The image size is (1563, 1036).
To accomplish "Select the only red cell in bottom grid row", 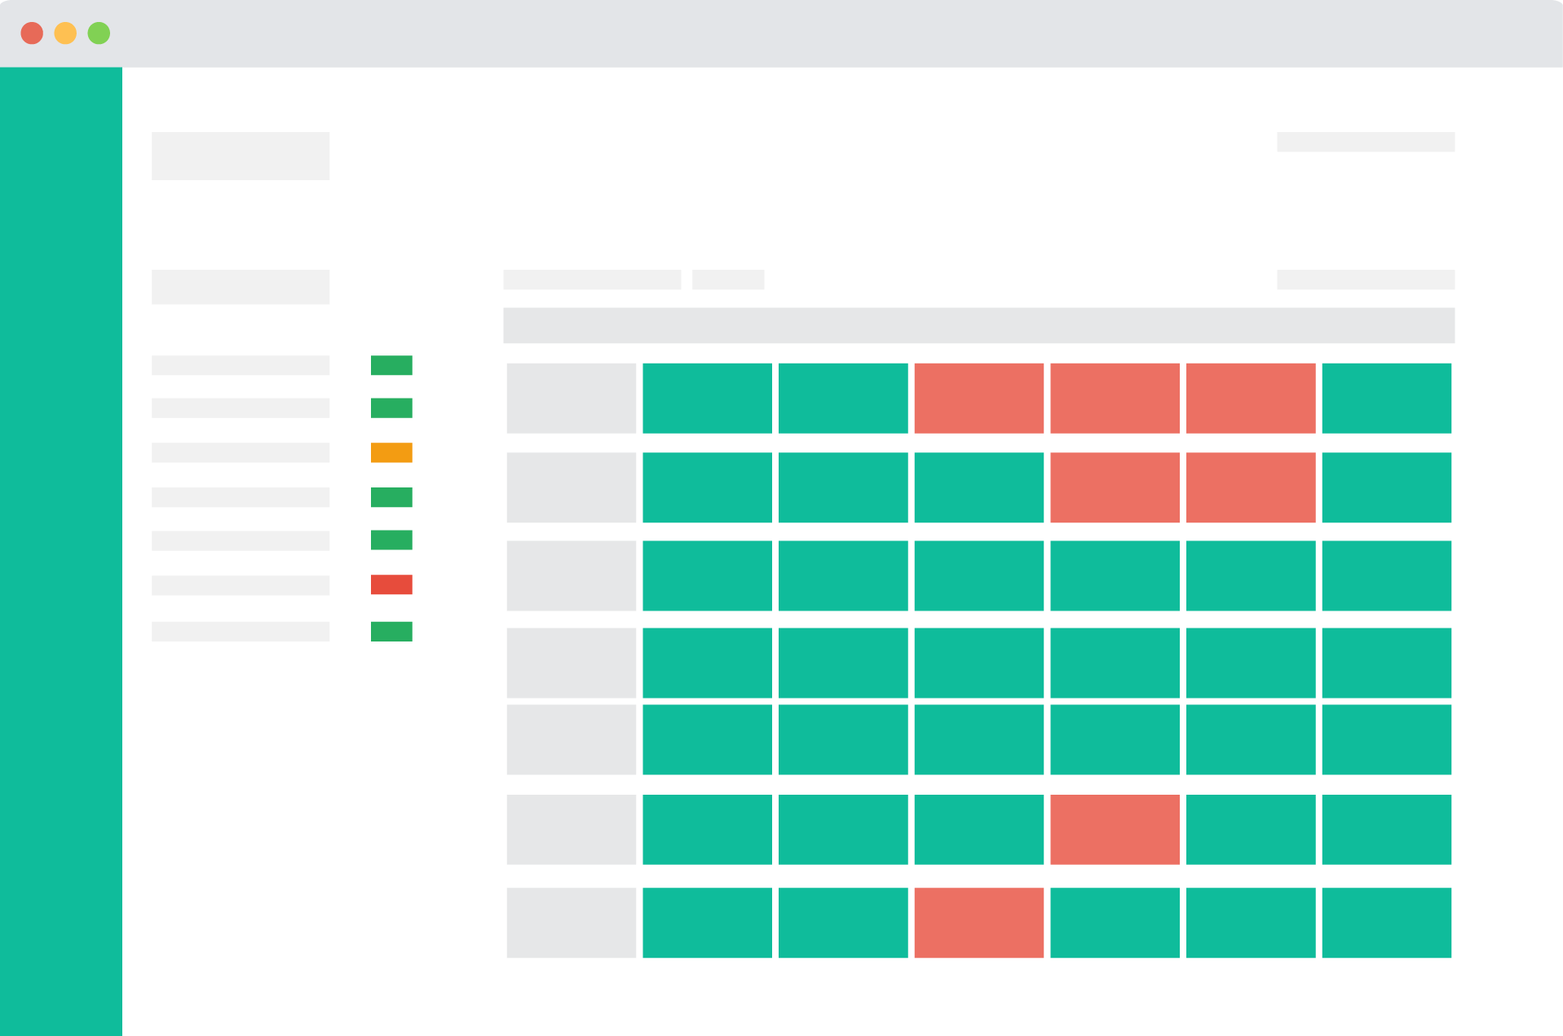I will [978, 923].
